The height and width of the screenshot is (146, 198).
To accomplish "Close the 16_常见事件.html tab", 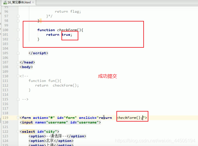I will tap(33, 2).
